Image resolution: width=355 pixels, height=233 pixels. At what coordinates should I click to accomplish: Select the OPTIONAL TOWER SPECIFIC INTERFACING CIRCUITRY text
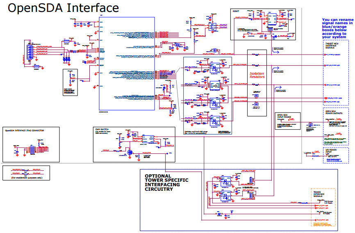click(x=167, y=183)
